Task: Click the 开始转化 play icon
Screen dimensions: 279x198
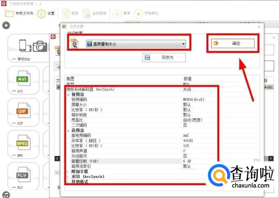Action: point(138,14)
